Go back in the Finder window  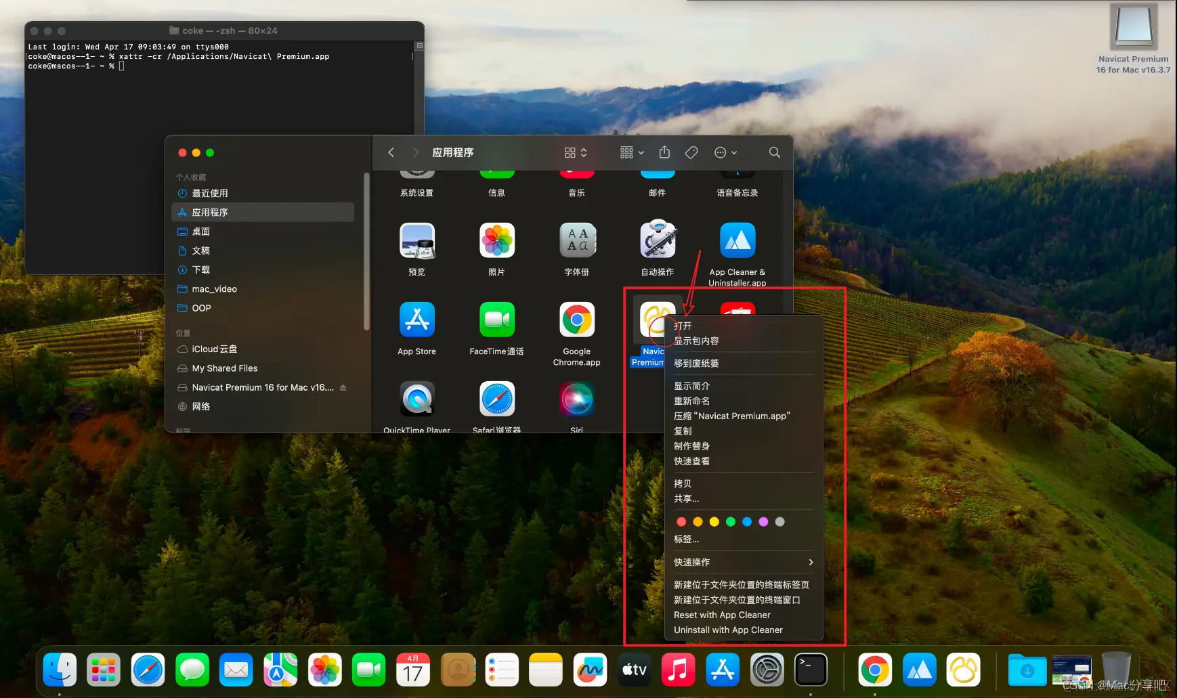391,152
